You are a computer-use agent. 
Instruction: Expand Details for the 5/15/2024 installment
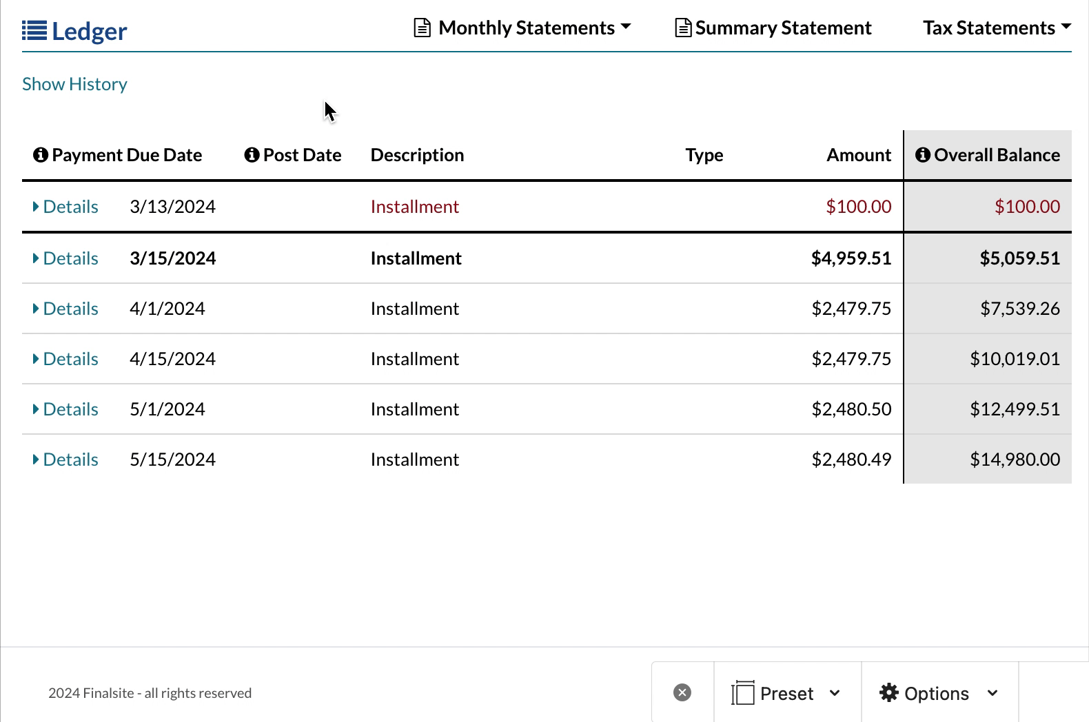coord(66,460)
